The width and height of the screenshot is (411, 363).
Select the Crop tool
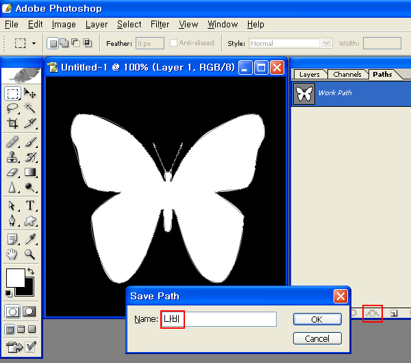click(12, 123)
